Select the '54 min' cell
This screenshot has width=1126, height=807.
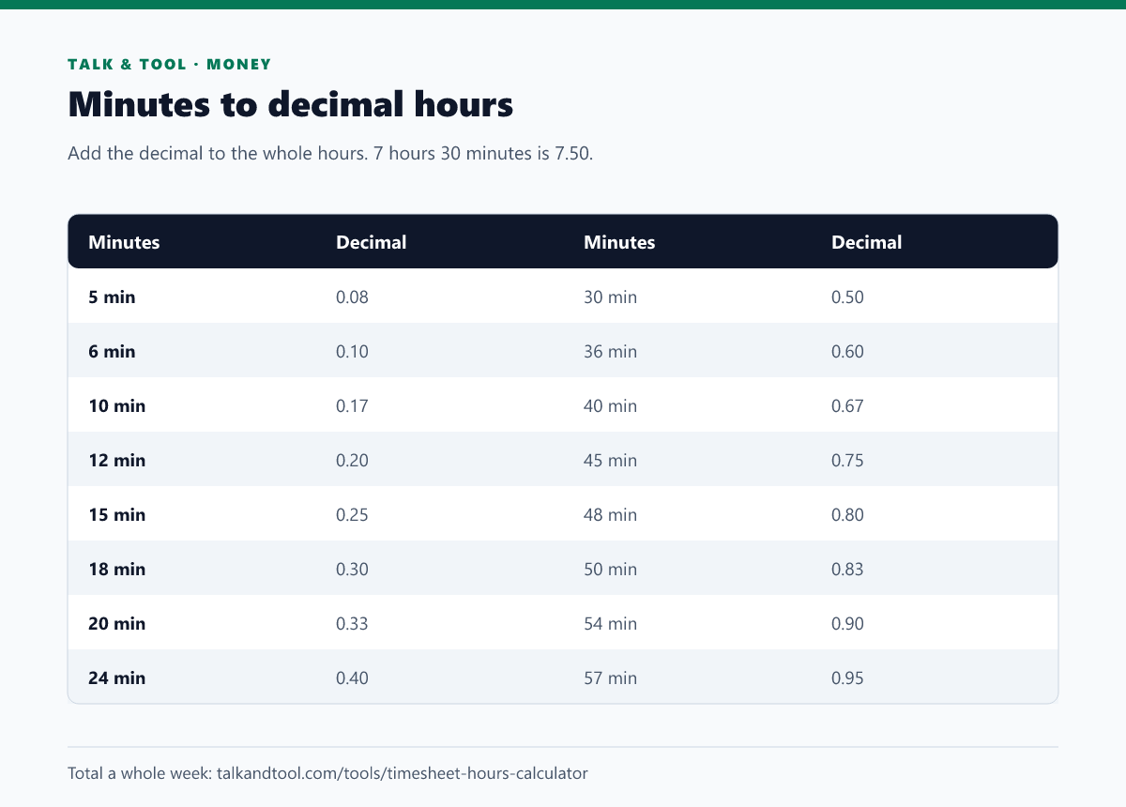[x=611, y=624]
